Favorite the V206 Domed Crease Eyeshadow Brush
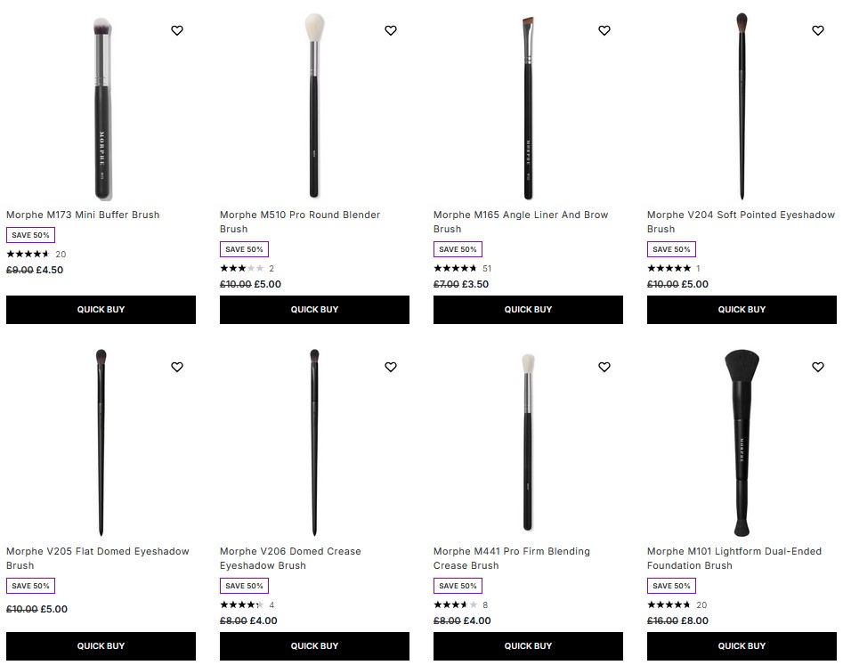The height and width of the screenshot is (665, 843). point(390,366)
